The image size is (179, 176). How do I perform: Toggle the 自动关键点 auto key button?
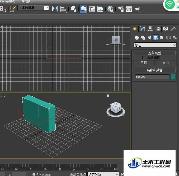pos(78,174)
